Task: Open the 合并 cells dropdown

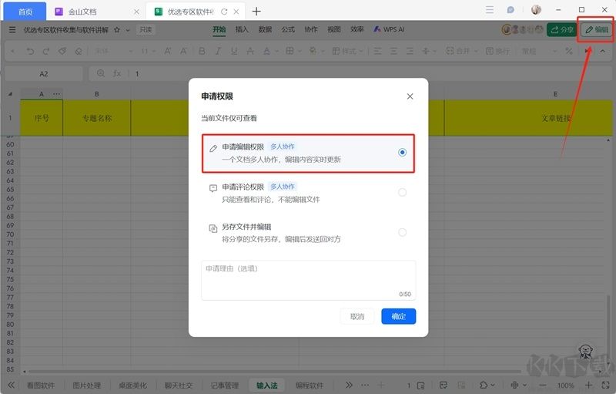Action: pyautogui.click(x=462, y=51)
